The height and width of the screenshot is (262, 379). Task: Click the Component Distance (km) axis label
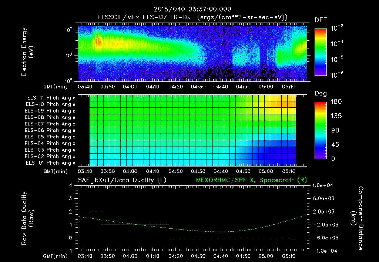[357, 218]
